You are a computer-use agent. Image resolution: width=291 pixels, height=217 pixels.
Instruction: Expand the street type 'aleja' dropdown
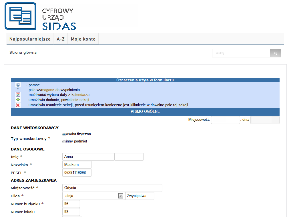pos(121,196)
